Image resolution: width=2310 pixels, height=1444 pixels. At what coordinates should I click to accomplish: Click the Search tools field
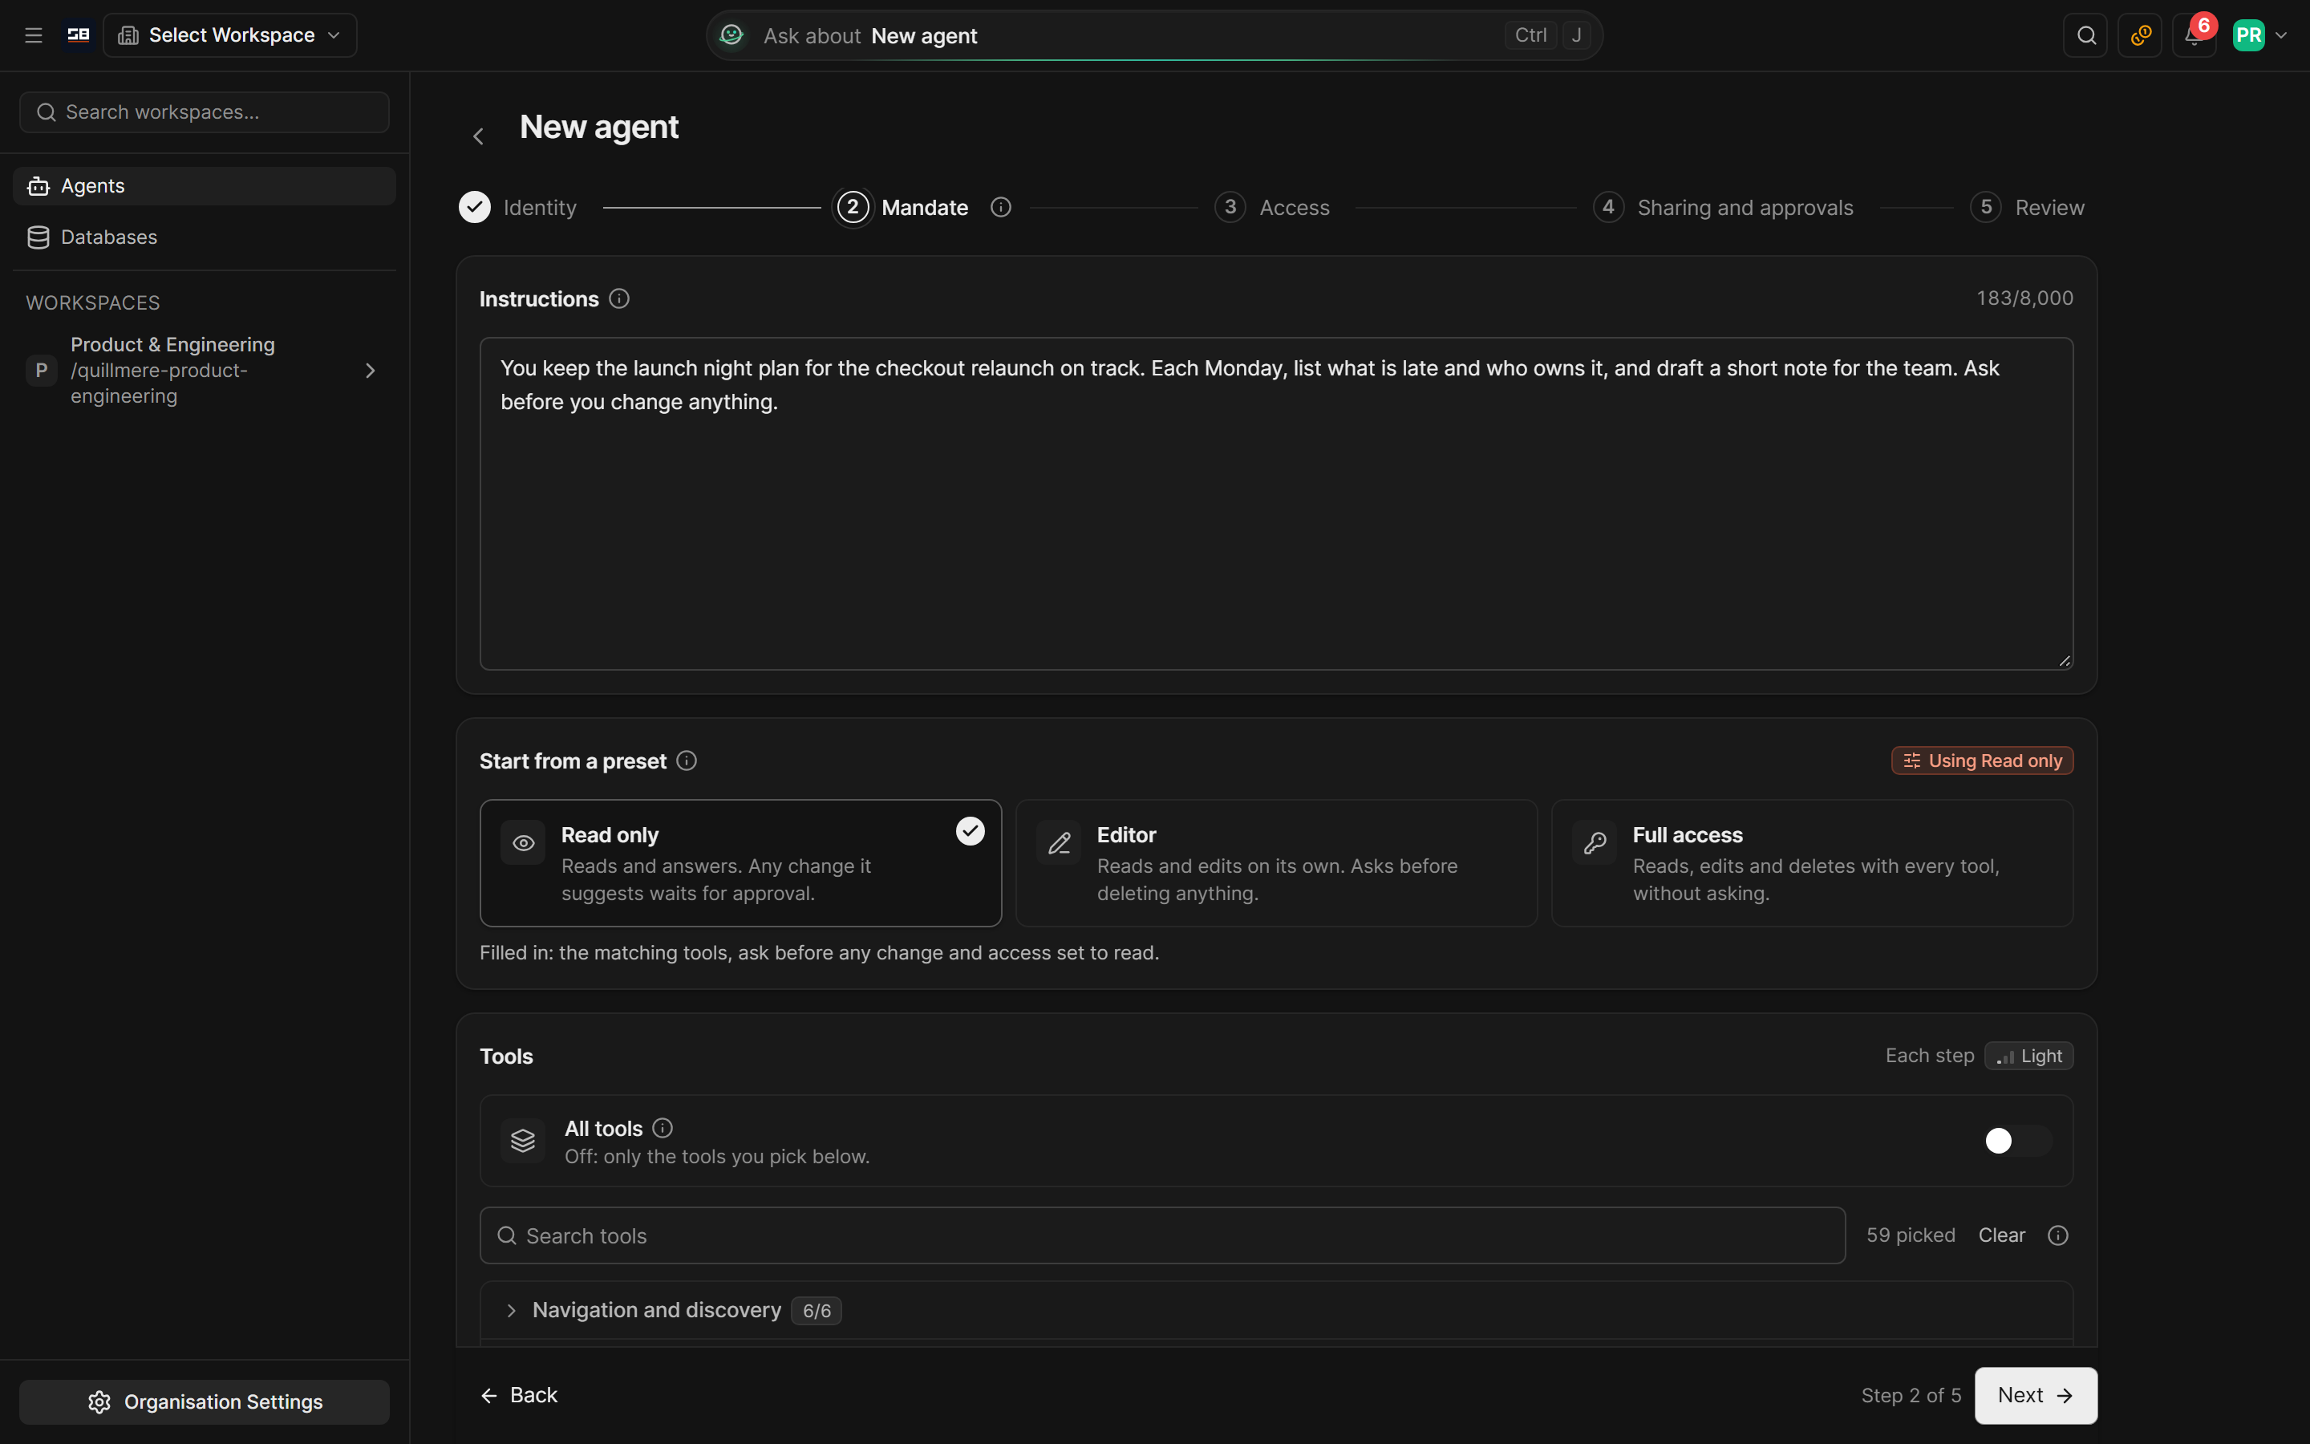point(1161,1235)
